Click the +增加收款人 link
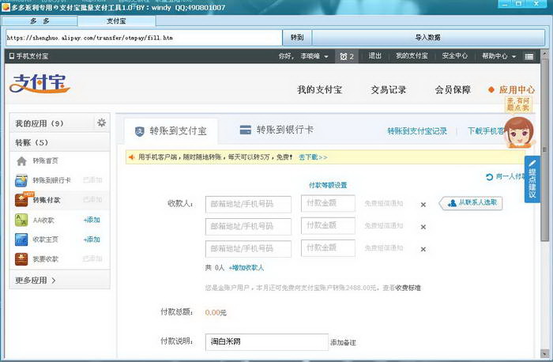Viewport: 553px width, 362px height. pyautogui.click(x=246, y=268)
